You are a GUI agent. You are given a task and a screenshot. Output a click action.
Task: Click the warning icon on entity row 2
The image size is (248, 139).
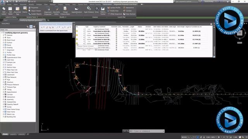coord(77,31)
